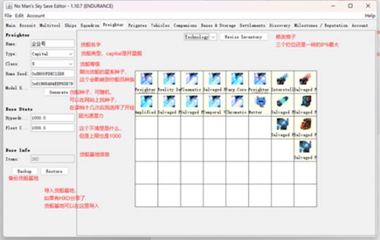
Task: Switch to the Discovery tab
Action: (280, 25)
